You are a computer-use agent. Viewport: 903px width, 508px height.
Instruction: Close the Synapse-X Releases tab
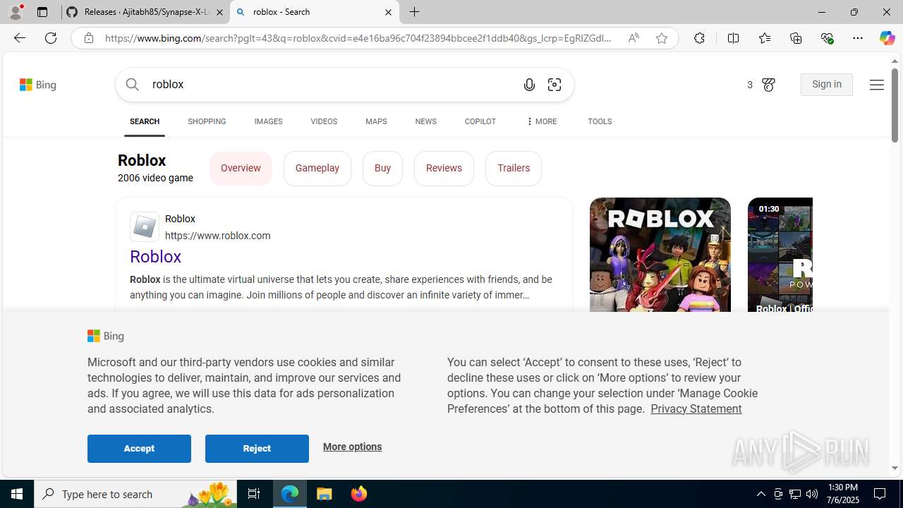pyautogui.click(x=219, y=12)
